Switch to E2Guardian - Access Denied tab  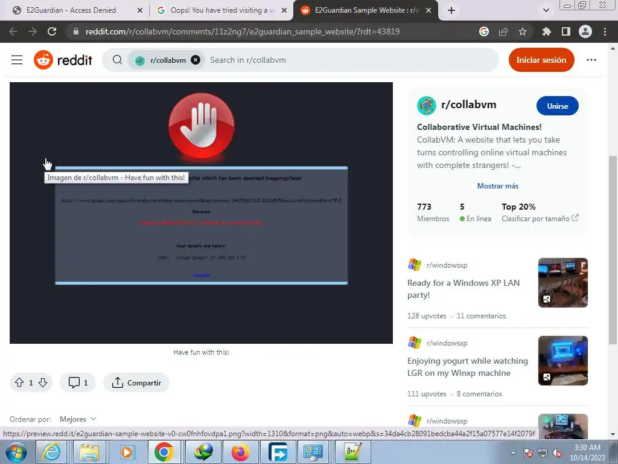(x=71, y=10)
